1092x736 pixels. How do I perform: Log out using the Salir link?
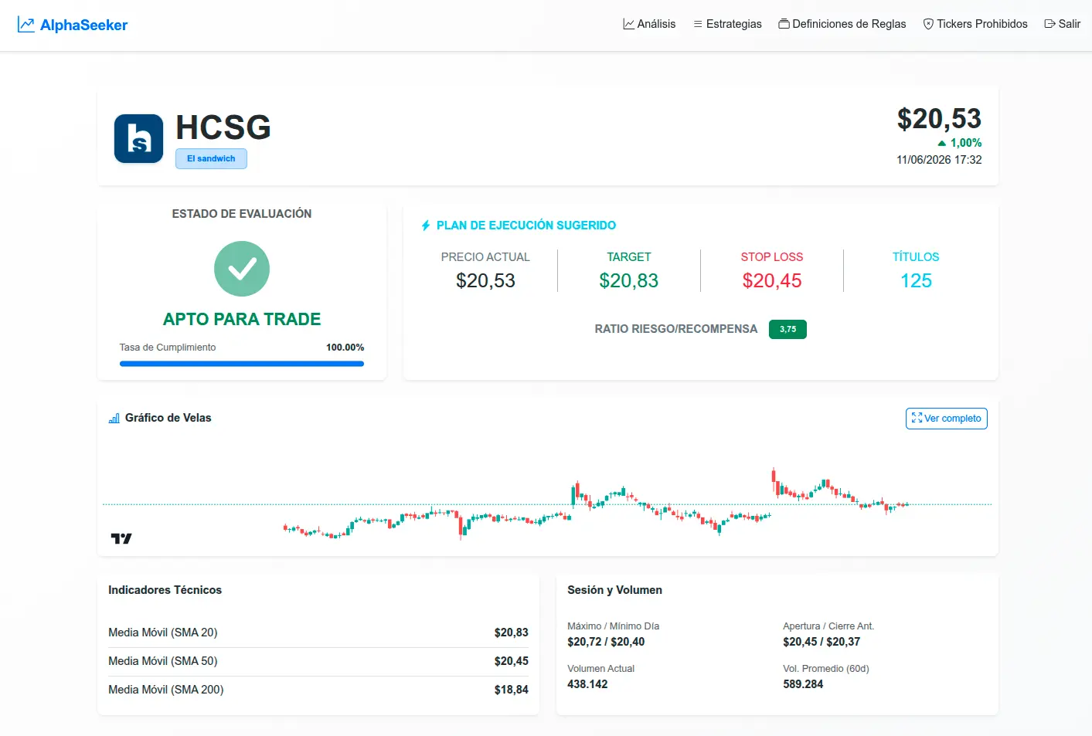click(x=1063, y=24)
